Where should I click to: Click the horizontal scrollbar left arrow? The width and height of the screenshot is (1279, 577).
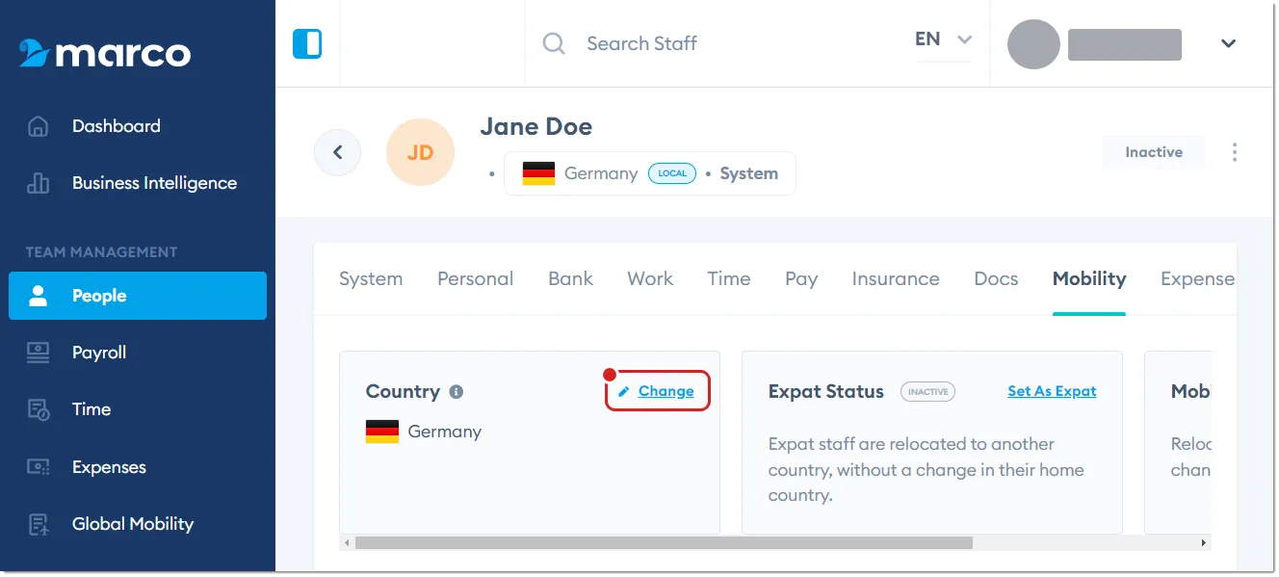pos(347,543)
